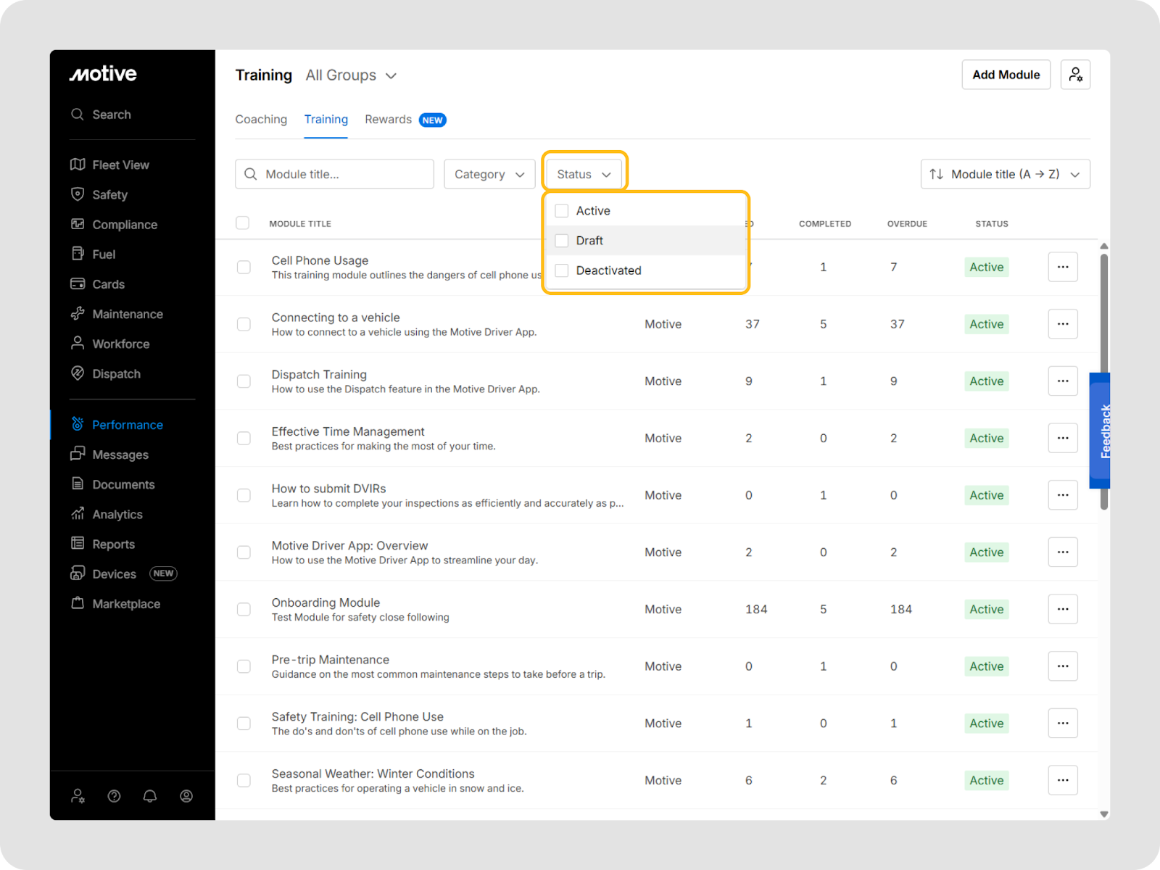Image resolution: width=1160 pixels, height=870 pixels.
Task: Open the All Groups dropdown
Action: click(x=352, y=75)
